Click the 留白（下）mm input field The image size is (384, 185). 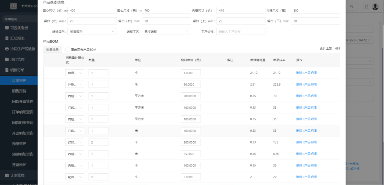pos(315,21)
